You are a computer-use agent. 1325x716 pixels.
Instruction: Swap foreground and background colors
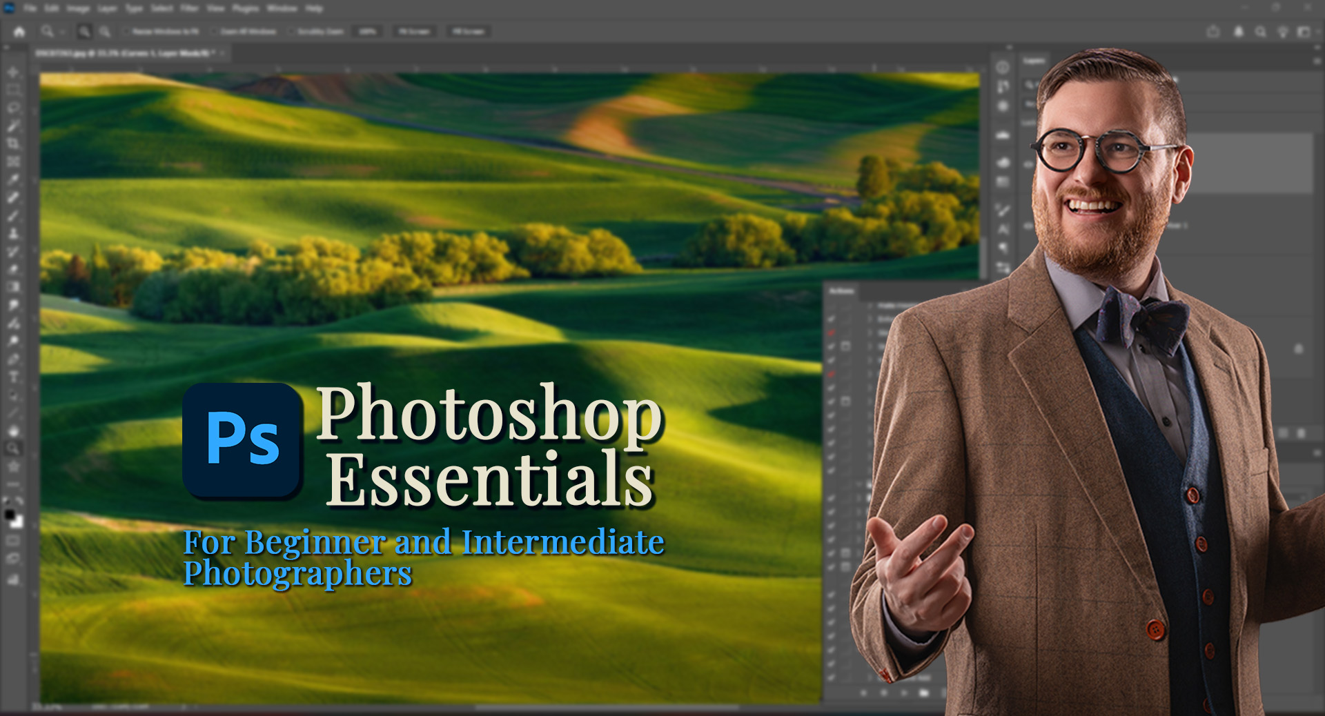[19, 501]
